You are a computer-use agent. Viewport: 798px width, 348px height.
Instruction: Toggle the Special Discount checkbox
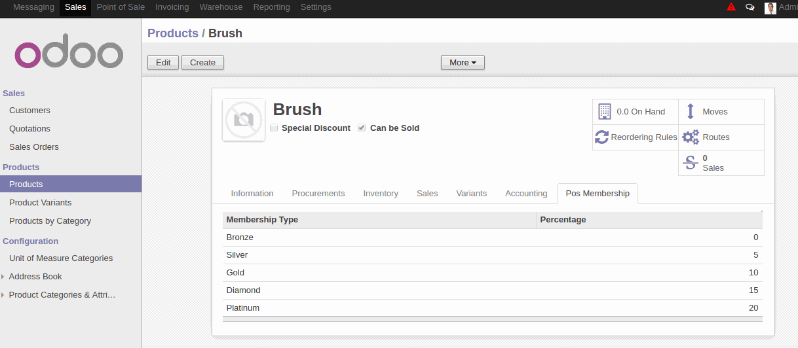click(x=274, y=128)
